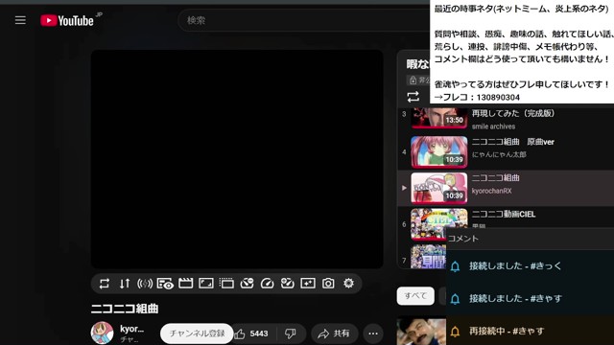Open the YouTube hamburger guide menu
Screen dimensions: 614x345
[x=20, y=20]
